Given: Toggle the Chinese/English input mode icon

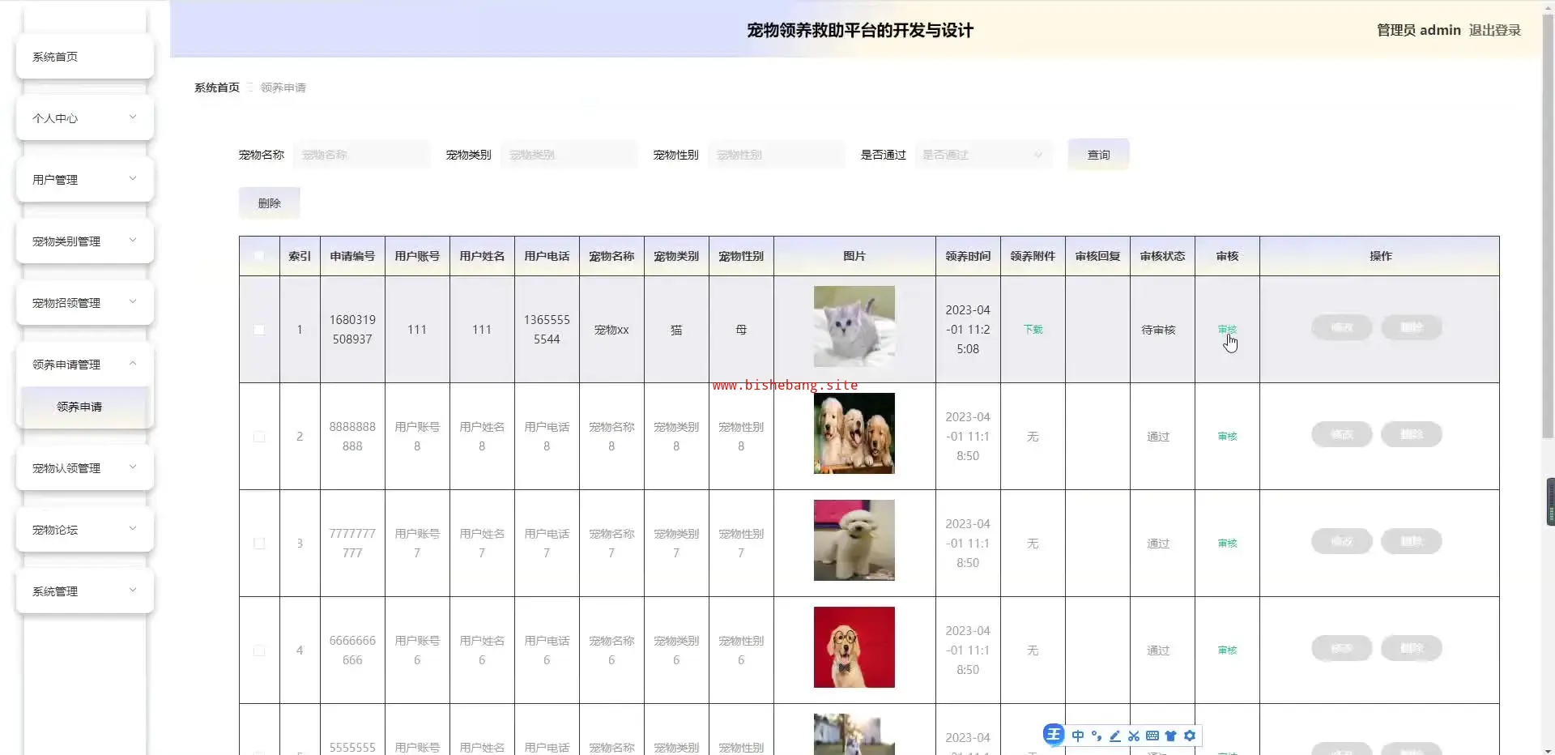Looking at the screenshot, I should pyautogui.click(x=1077, y=736).
